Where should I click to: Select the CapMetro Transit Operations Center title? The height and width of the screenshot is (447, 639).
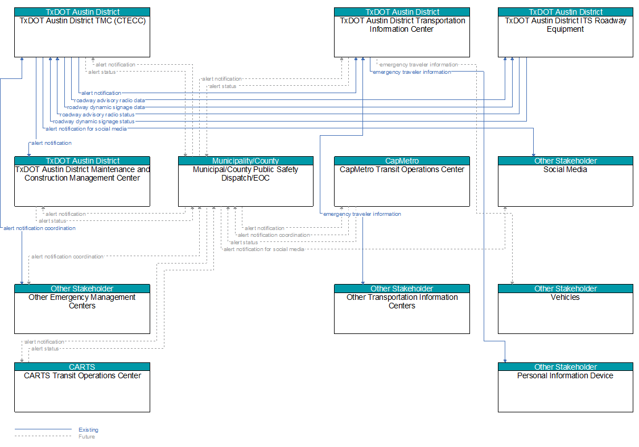pyautogui.click(x=402, y=170)
